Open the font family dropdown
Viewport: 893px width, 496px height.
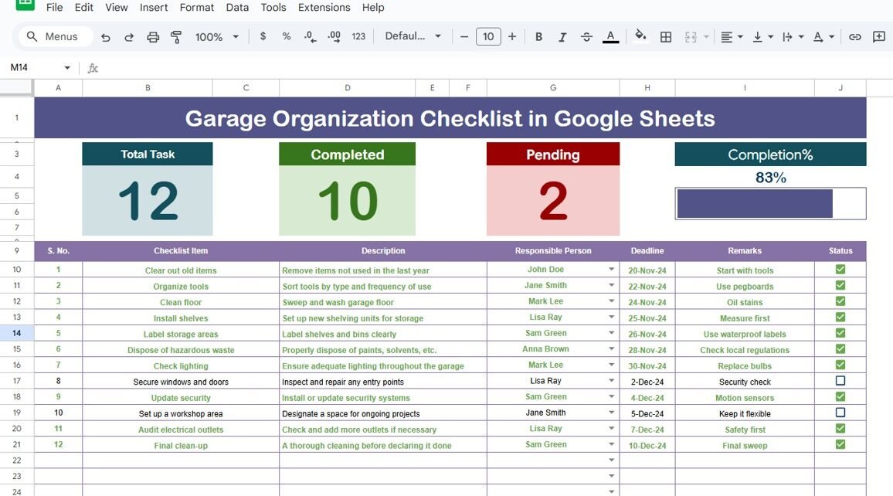tap(413, 36)
